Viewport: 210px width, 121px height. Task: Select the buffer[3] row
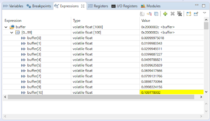click(103, 54)
